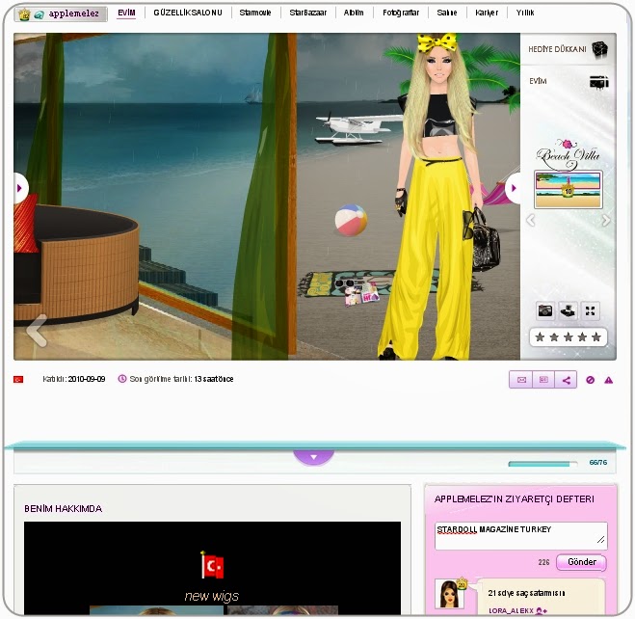635x619 pixels.
Task: Rate the suite with the first star
Action: [540, 337]
